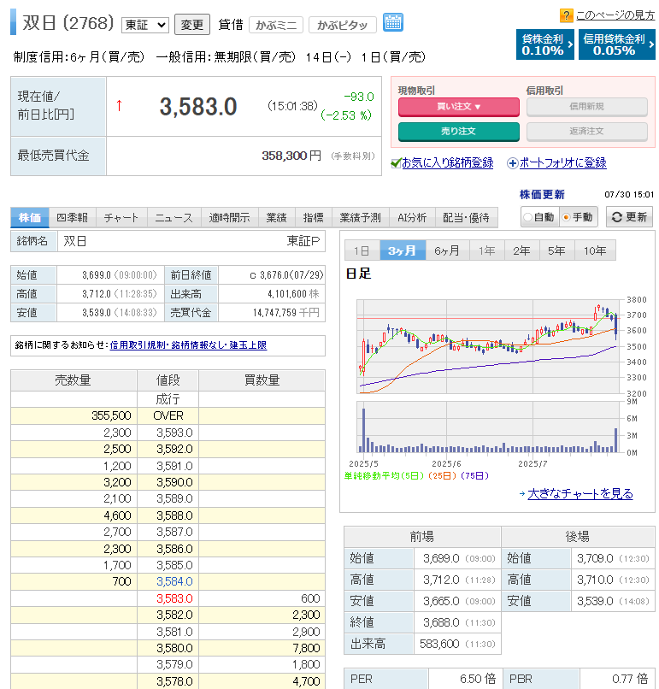Select the 3ヶ月 chart period
This screenshot has width=659, height=689.
click(403, 250)
